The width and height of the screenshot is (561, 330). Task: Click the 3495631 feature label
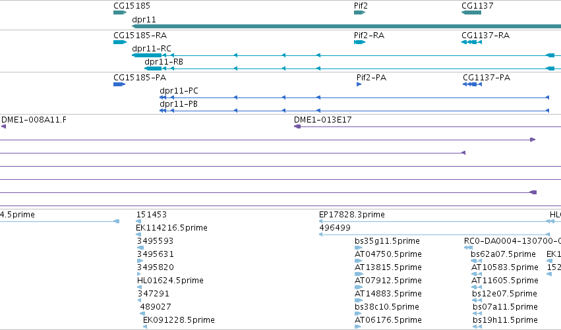coord(156,254)
